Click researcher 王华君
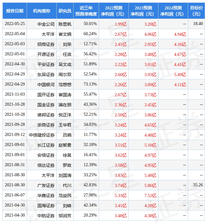The image size is (205, 223). pos(65,125)
